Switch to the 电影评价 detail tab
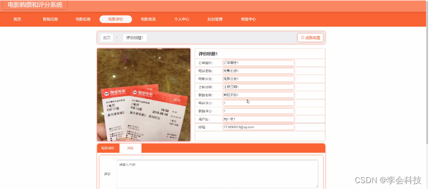The height and width of the screenshot is (189, 429). coord(108,148)
